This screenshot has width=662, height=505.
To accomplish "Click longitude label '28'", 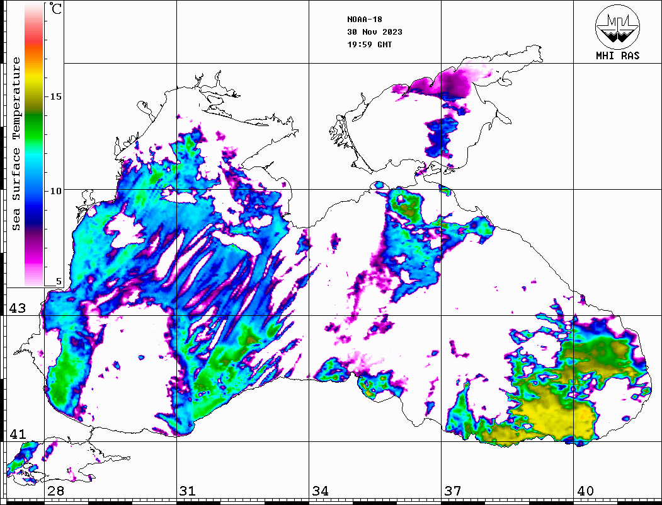I will 55,490.
